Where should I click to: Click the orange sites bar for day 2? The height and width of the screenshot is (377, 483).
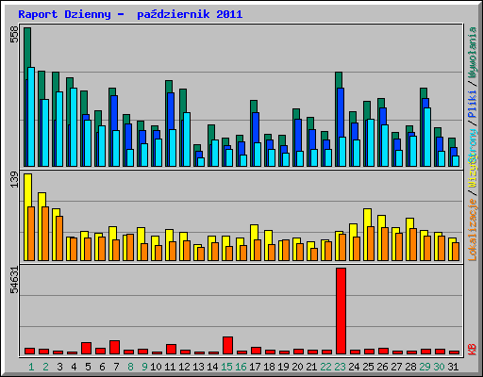click(45, 234)
